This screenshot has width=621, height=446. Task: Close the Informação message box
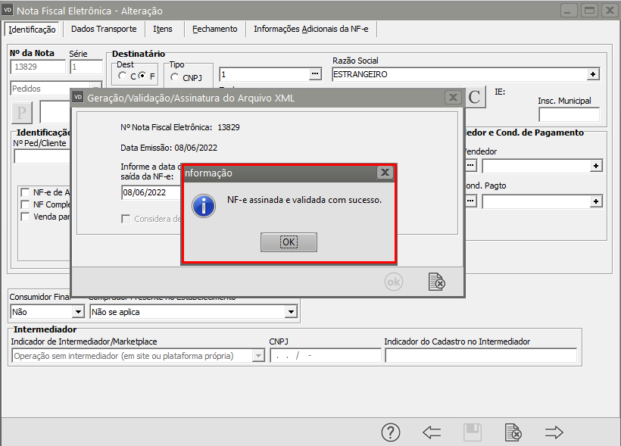[x=385, y=173]
